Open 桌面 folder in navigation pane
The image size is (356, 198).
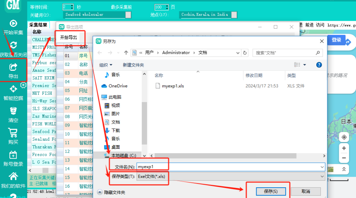(x=112, y=147)
